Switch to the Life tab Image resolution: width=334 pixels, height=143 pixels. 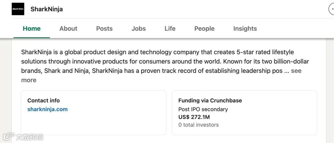point(170,29)
